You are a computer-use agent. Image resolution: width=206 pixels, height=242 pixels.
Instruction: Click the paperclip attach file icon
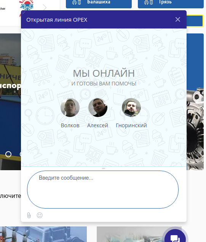click(x=29, y=215)
